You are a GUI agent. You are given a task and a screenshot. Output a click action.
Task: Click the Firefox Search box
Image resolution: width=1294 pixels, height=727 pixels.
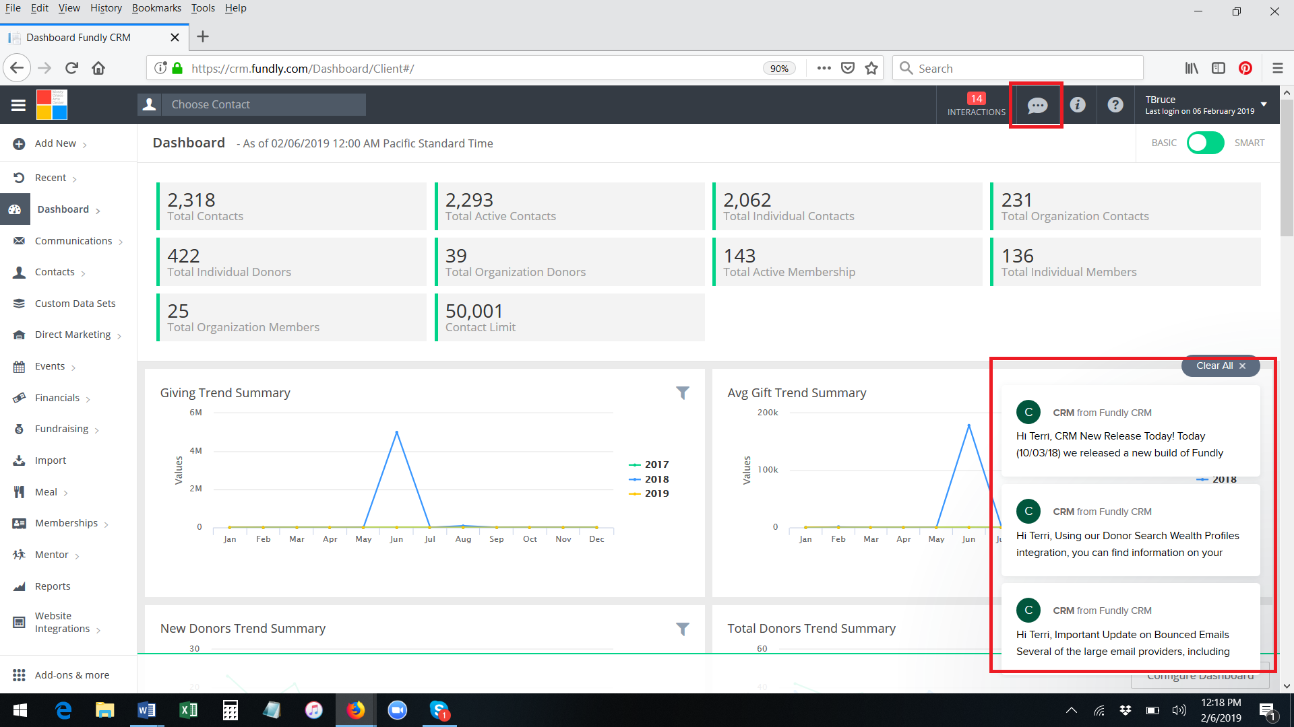click(x=1018, y=68)
